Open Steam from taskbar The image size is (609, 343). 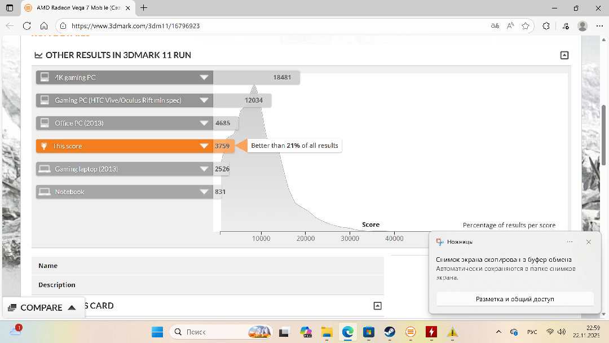(390, 332)
